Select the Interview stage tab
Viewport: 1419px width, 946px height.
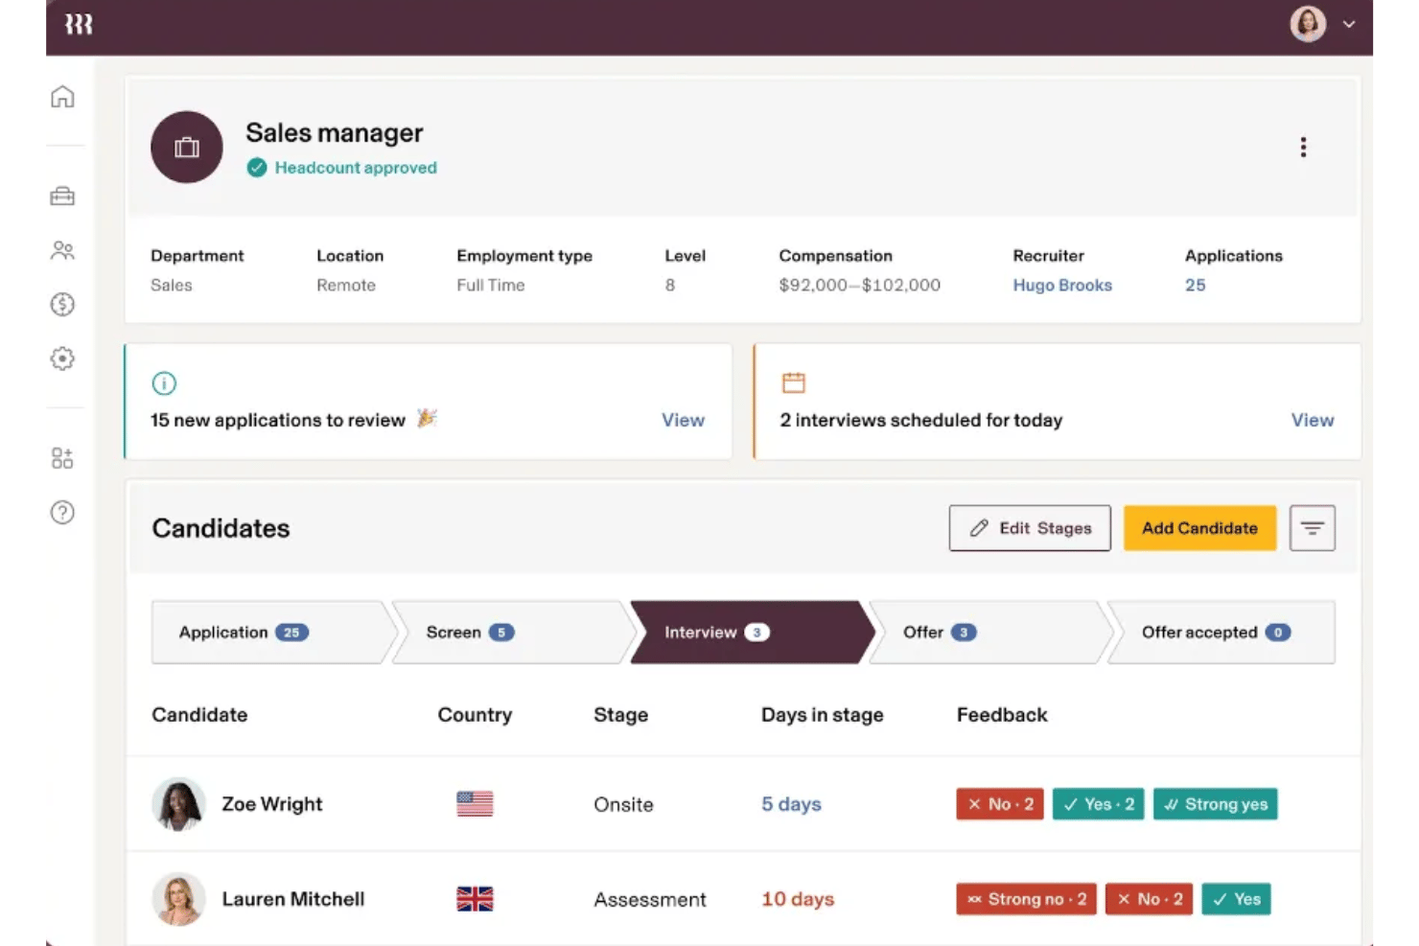(x=751, y=633)
